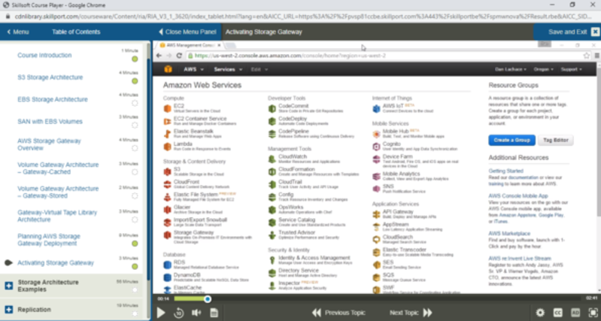Click SAN with EBS Volumes status circle

coord(135,126)
